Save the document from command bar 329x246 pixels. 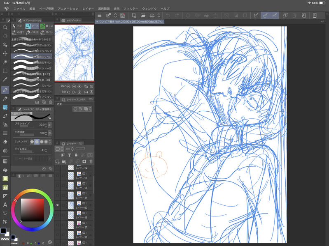tap(152, 16)
